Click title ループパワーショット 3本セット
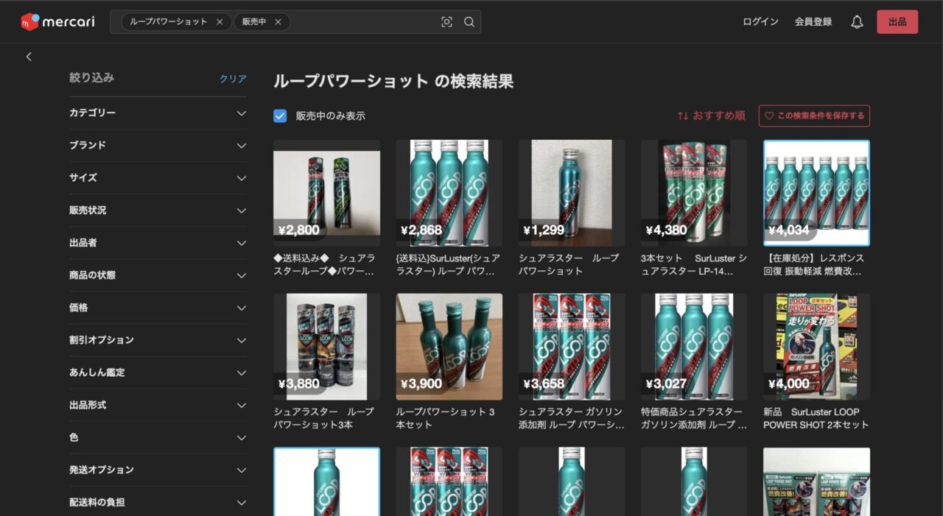Screen dimensions: 943x516 tap(446, 418)
